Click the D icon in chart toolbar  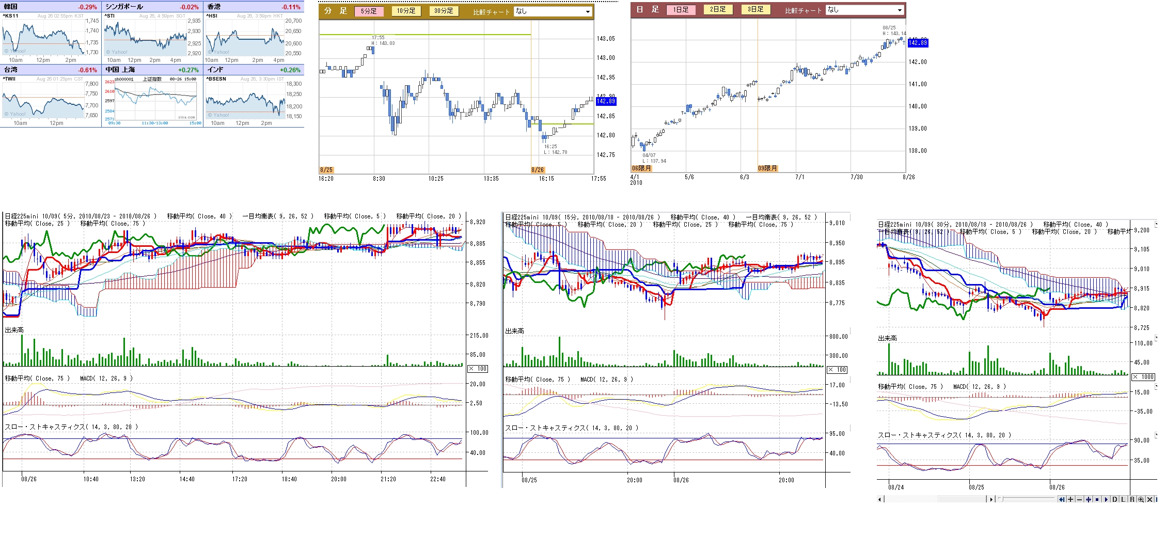[1114, 499]
